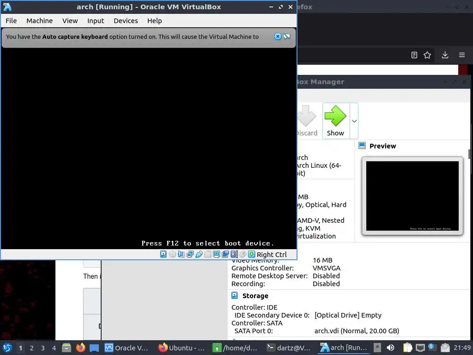Click the Right Ctrl host key label
The width and height of the screenshot is (473, 355).
coord(272,255)
